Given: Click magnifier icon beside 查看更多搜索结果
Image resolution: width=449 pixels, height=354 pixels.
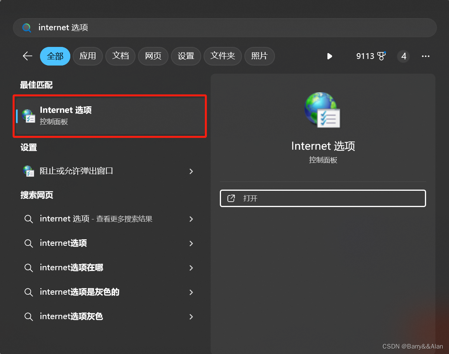Looking at the screenshot, I should click(28, 219).
